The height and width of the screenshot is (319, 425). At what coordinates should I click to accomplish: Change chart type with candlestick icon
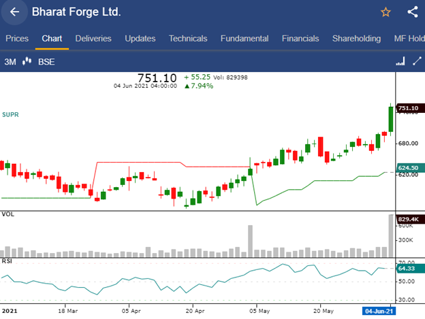tap(27, 61)
